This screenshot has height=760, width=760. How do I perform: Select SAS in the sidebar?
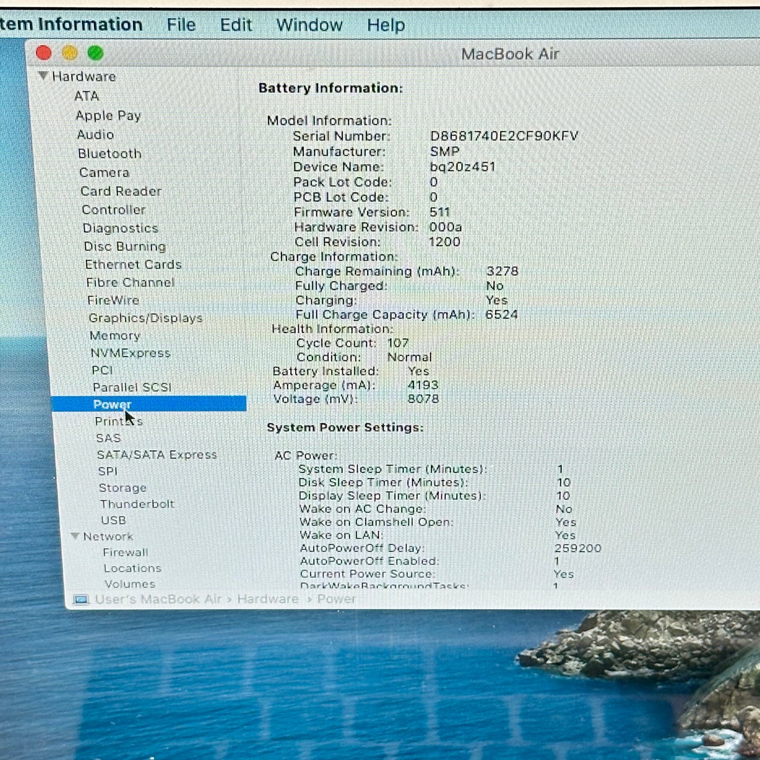point(108,438)
